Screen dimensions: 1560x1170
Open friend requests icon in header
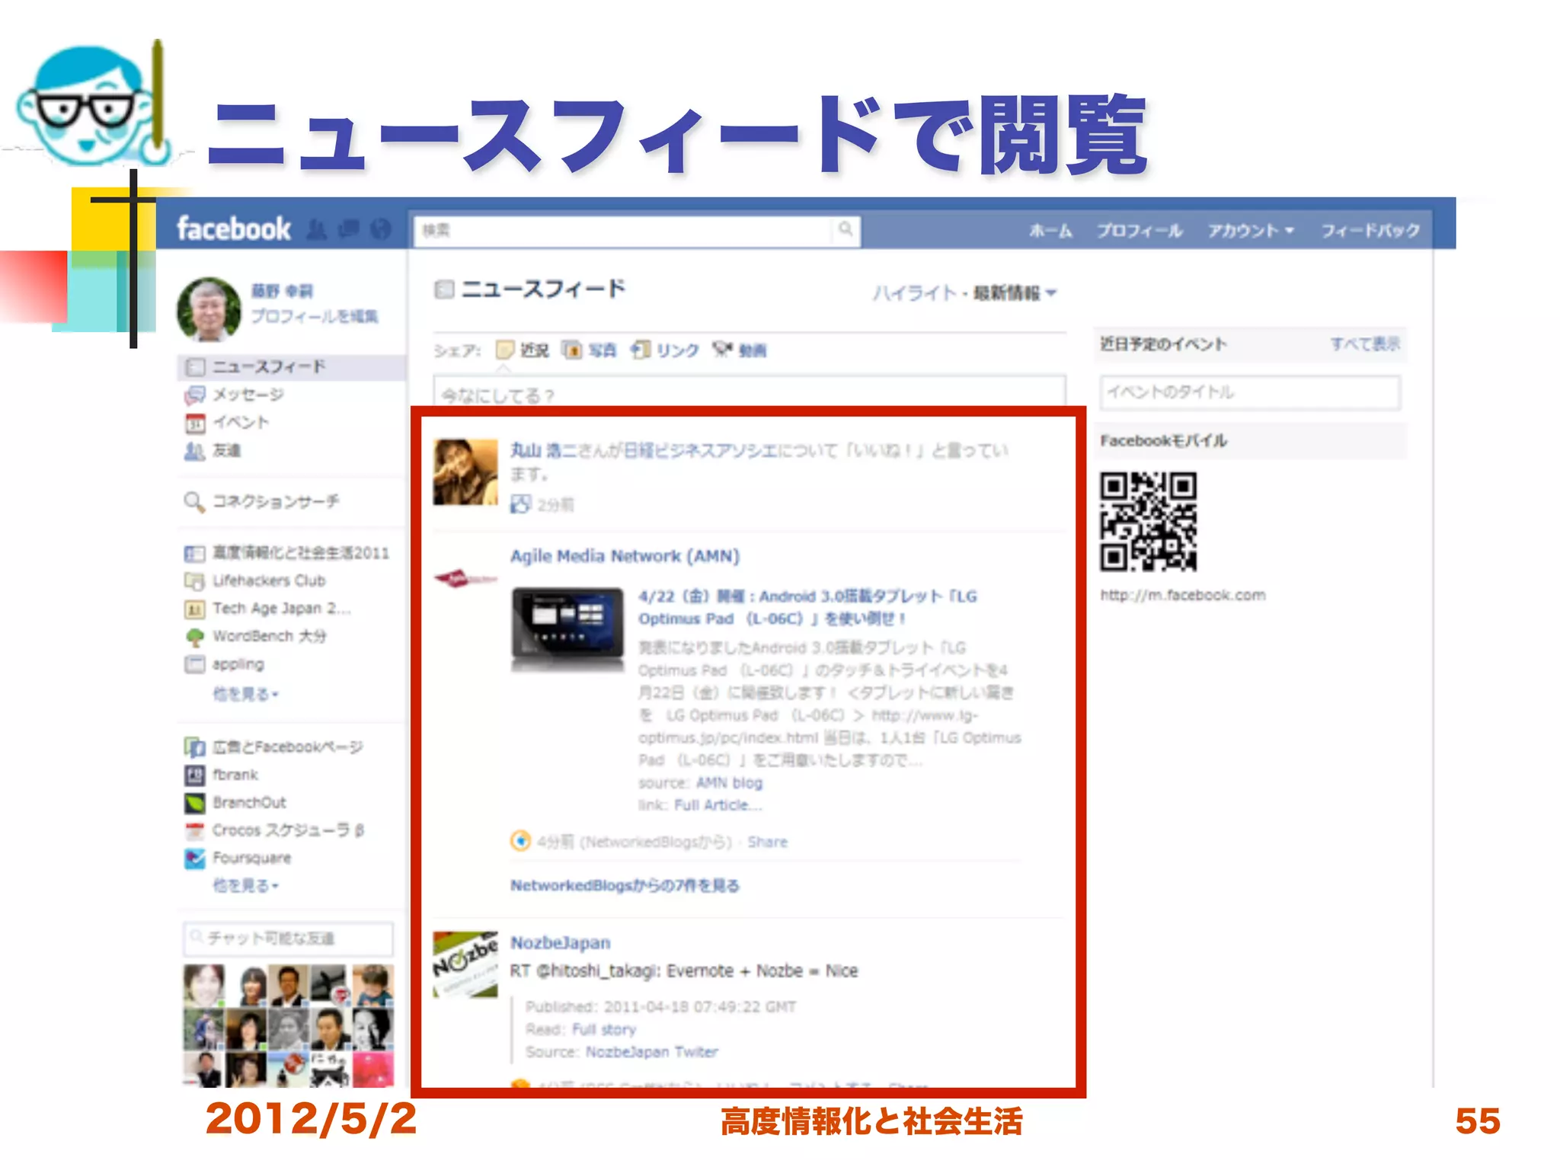point(318,229)
